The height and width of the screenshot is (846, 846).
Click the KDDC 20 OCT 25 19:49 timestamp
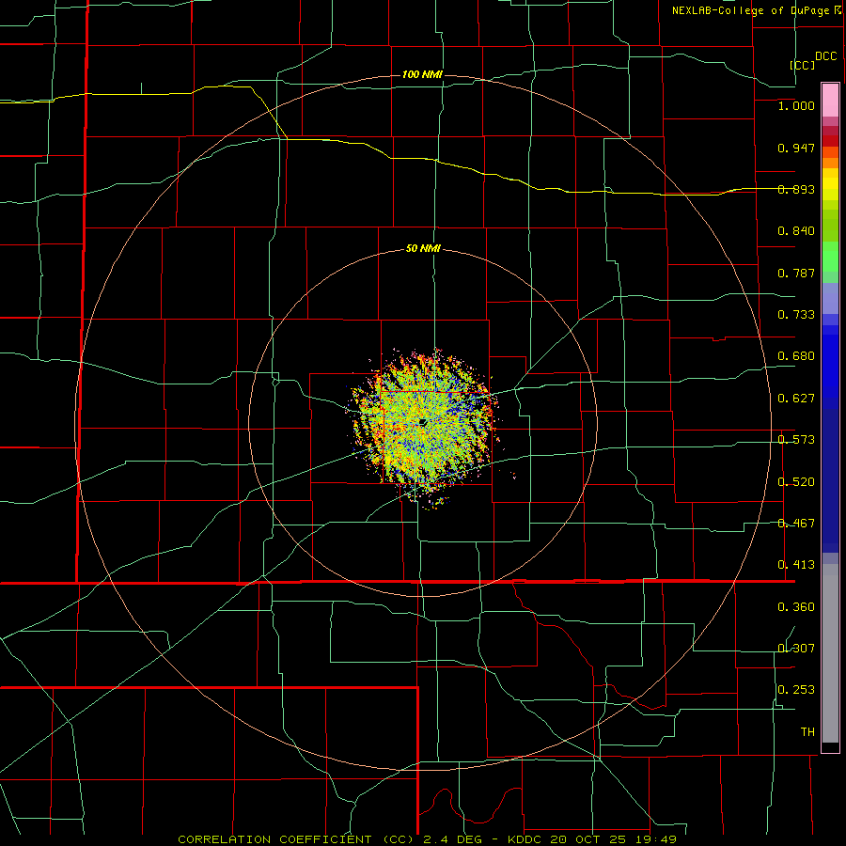click(x=592, y=839)
